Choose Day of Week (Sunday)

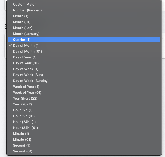point(31,81)
